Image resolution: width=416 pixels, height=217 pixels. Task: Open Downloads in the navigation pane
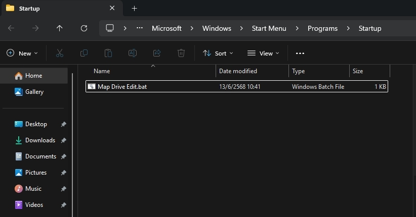(x=40, y=140)
